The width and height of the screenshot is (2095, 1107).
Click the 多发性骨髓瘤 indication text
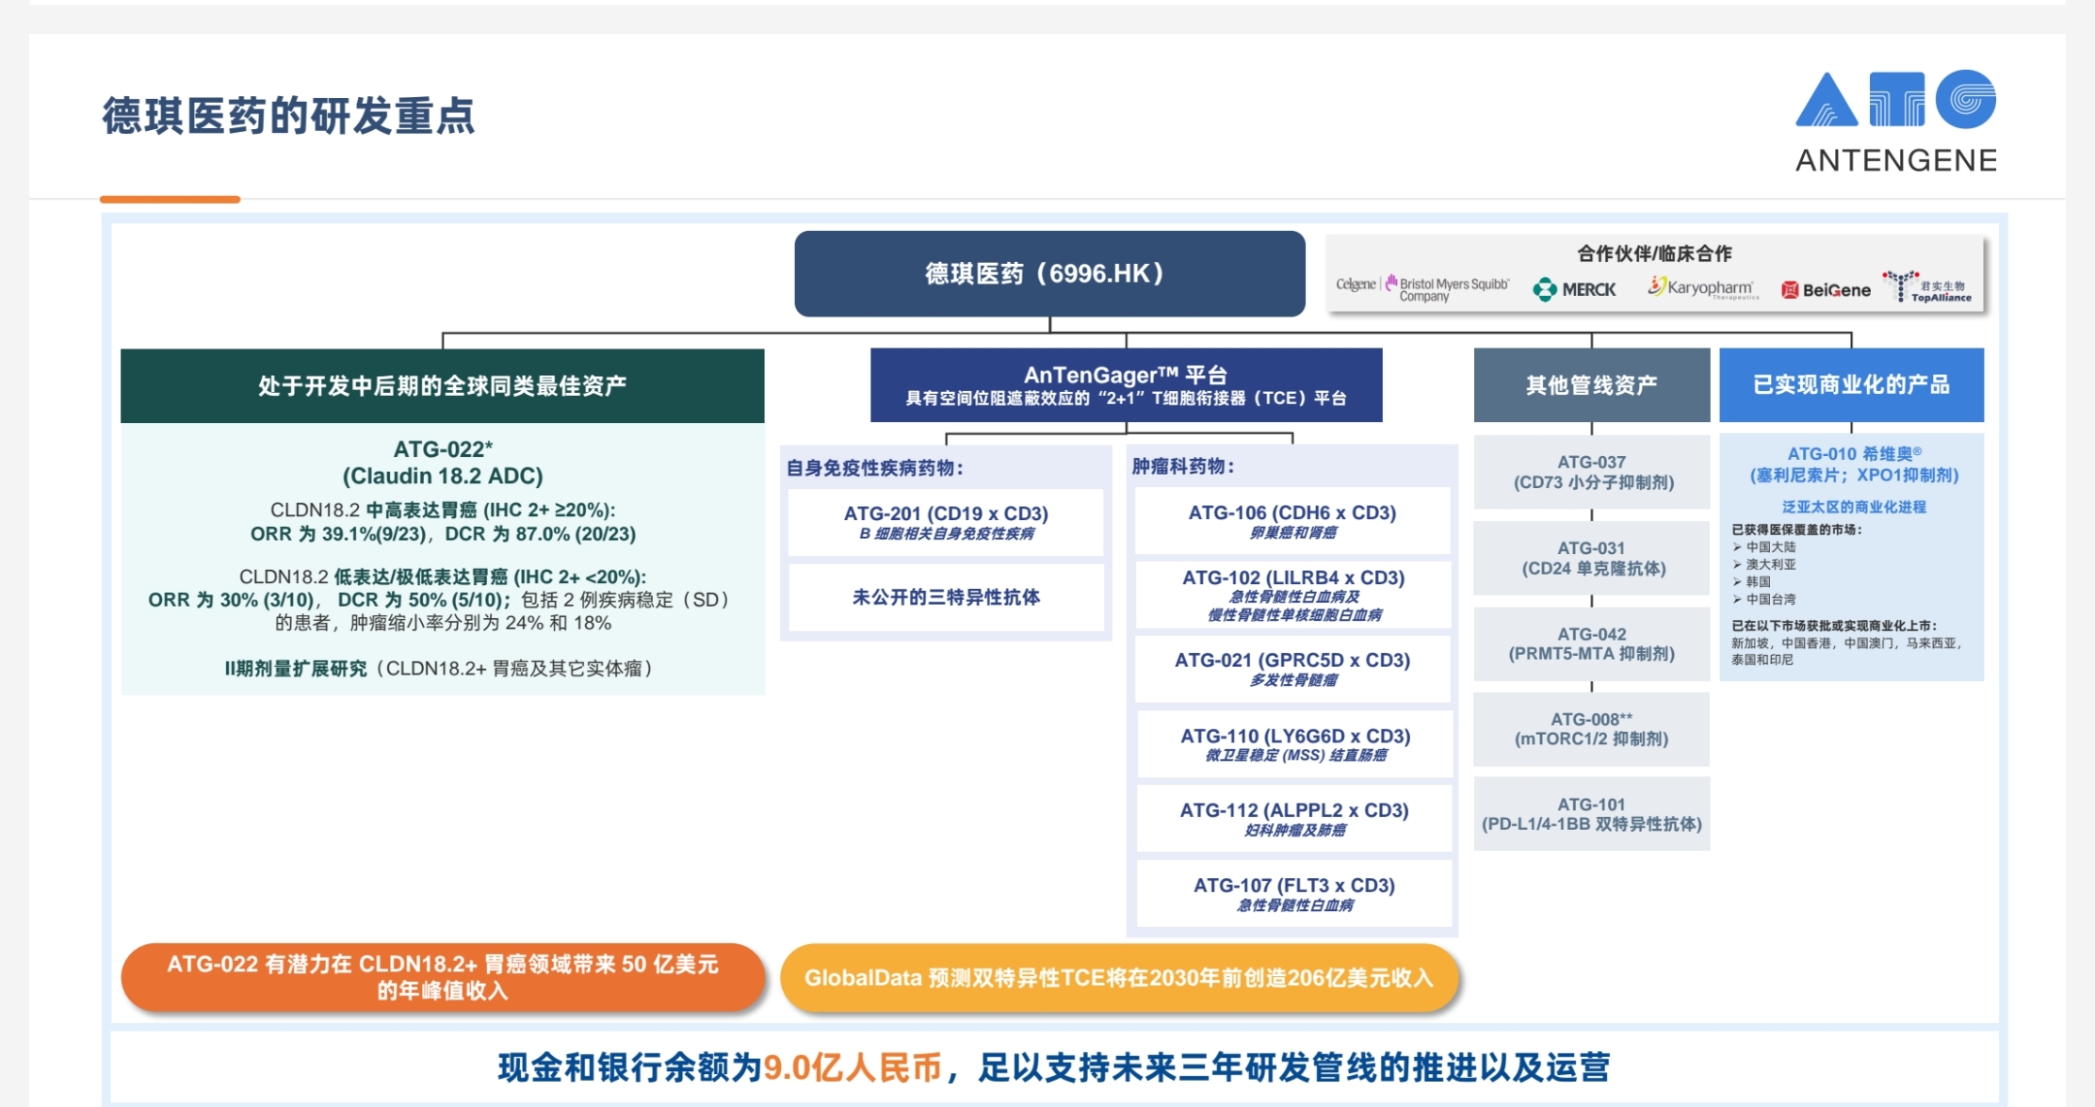(1292, 680)
